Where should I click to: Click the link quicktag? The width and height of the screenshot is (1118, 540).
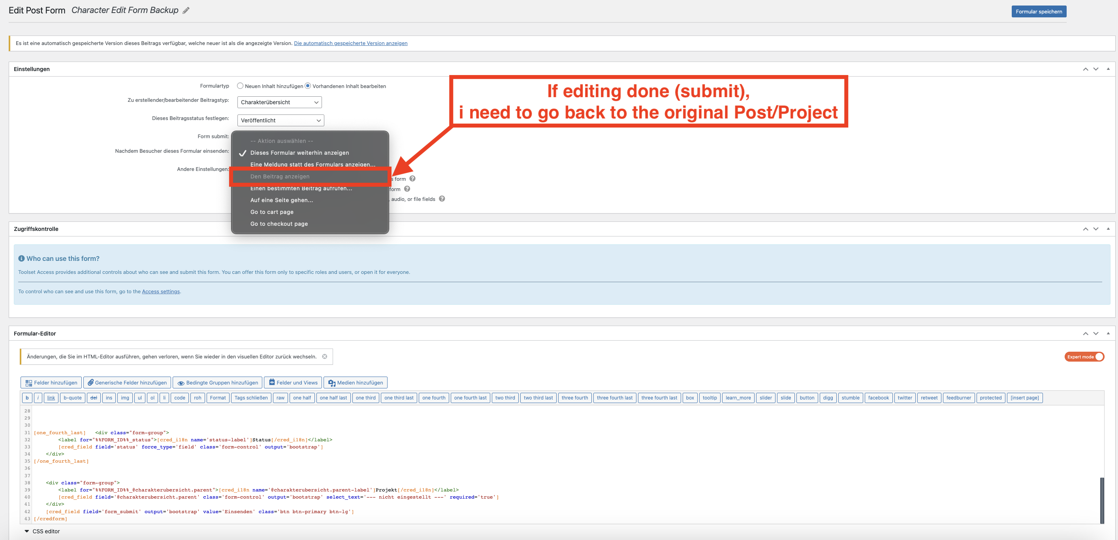pos(51,398)
